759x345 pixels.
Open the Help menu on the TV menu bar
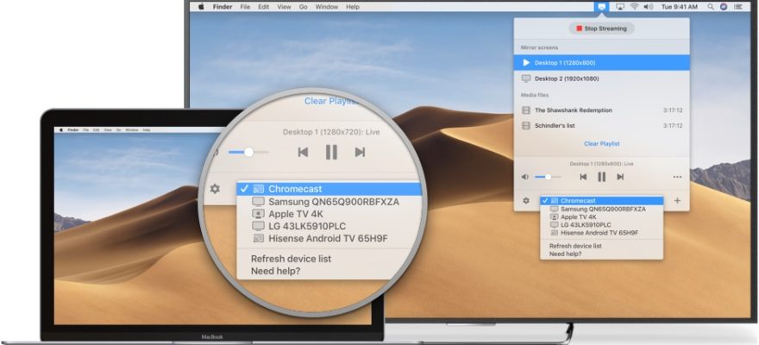(x=353, y=7)
